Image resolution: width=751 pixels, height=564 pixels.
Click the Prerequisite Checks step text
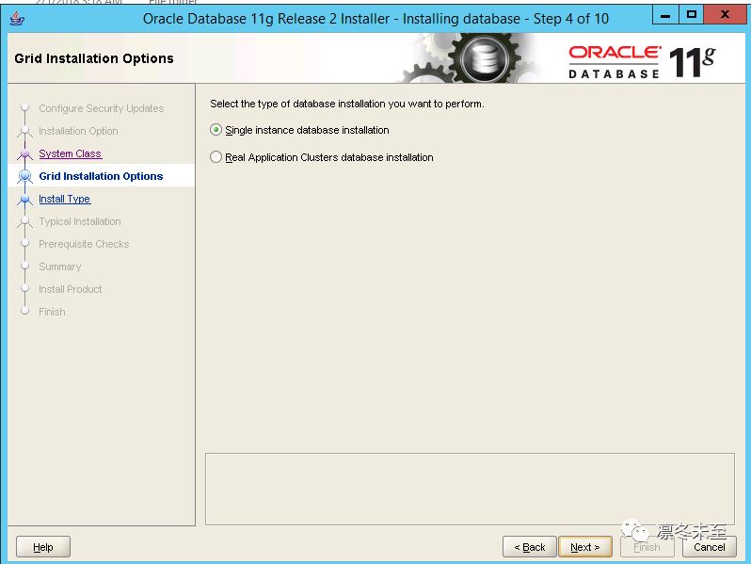click(84, 244)
